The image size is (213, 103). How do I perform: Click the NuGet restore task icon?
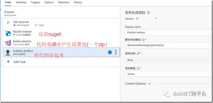8,33
